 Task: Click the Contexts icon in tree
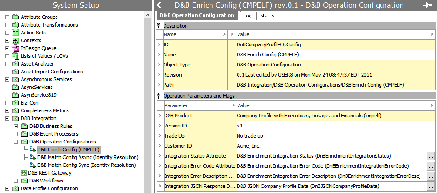[x=16, y=40]
